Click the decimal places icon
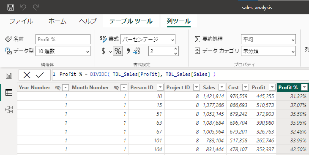The image size is (309, 155). pyautogui.click(x=137, y=51)
